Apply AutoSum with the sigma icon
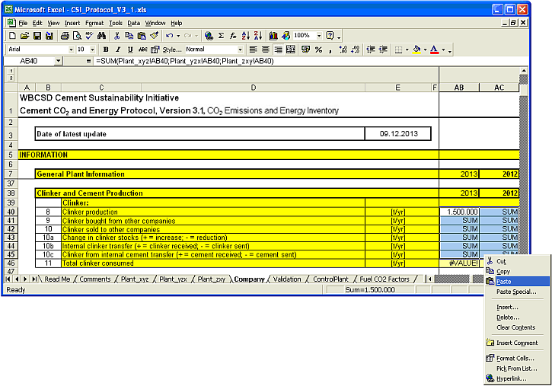The width and height of the screenshot is (552, 386). point(221,36)
